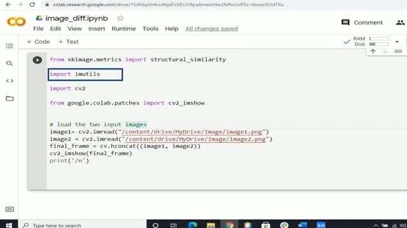This screenshot has height=228, width=407.
Task: Go back in the browser
Action: (8, 4)
